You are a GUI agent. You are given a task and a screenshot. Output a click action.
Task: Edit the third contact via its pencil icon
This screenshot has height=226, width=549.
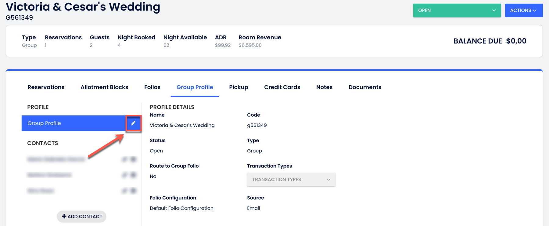click(124, 191)
